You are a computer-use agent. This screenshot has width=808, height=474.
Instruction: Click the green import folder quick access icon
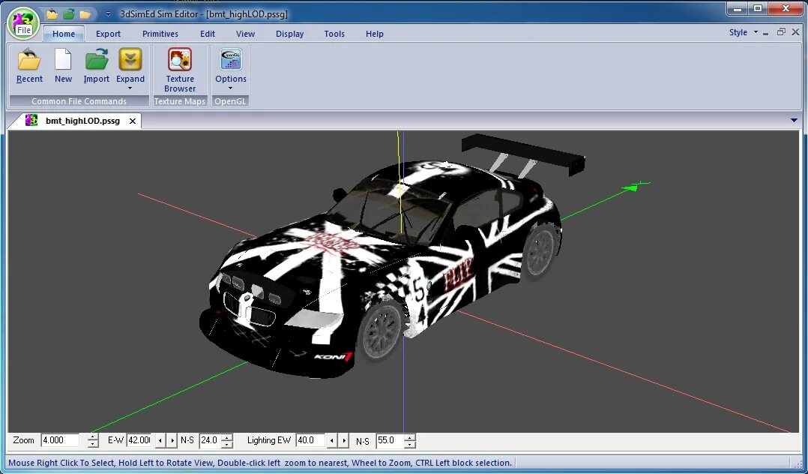point(68,14)
